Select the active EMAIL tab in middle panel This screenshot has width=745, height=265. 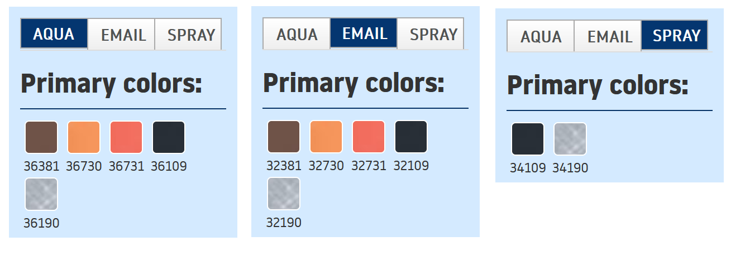(x=364, y=33)
